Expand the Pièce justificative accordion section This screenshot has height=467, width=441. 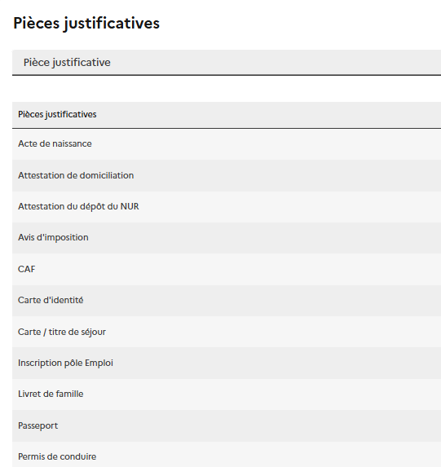coord(227,63)
